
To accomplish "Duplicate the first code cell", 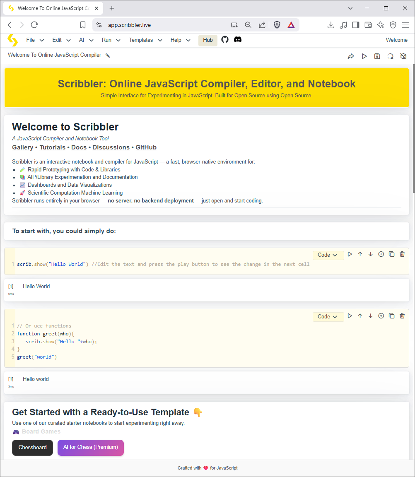I will click(x=391, y=254).
